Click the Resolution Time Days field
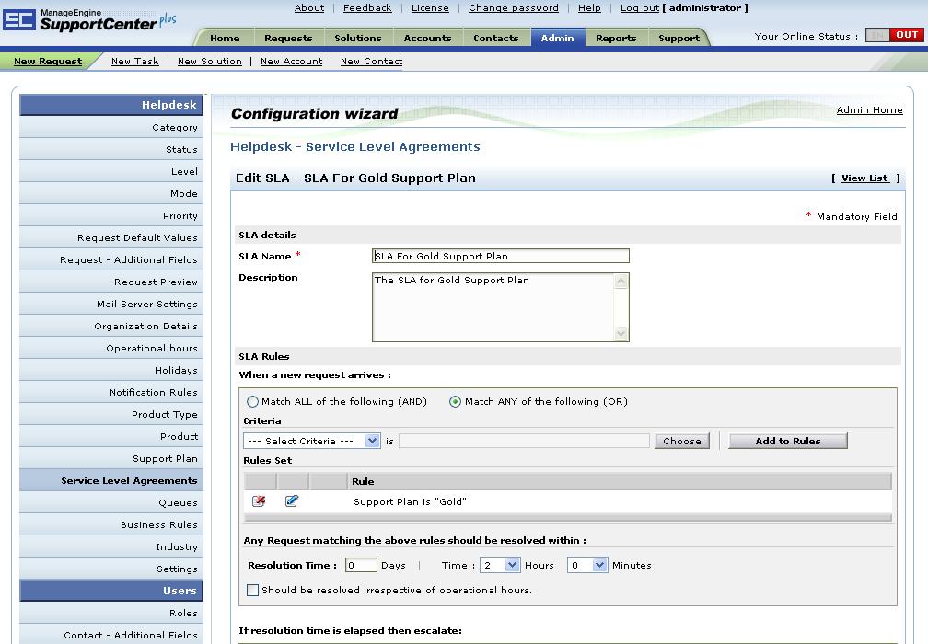The width and height of the screenshot is (928, 644). pyautogui.click(x=361, y=566)
